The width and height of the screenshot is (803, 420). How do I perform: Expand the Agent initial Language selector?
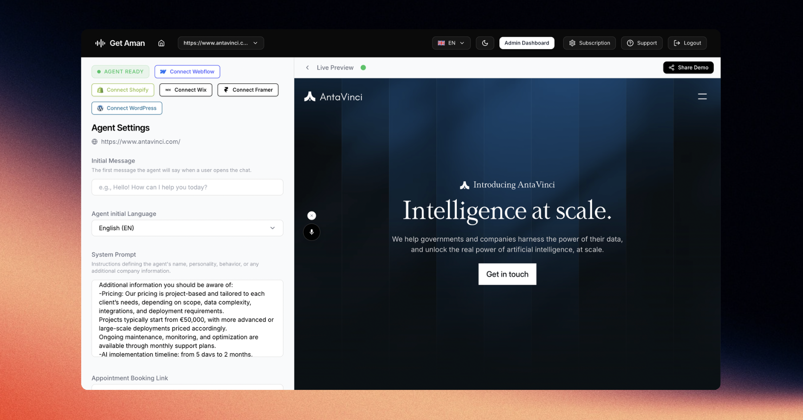point(187,228)
